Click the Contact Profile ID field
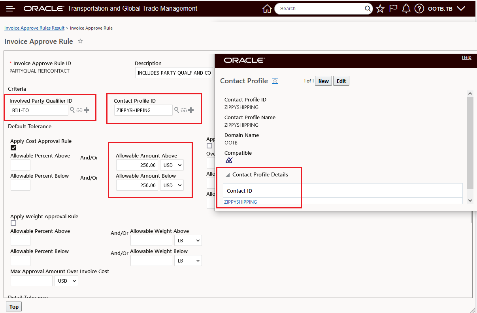 point(143,110)
